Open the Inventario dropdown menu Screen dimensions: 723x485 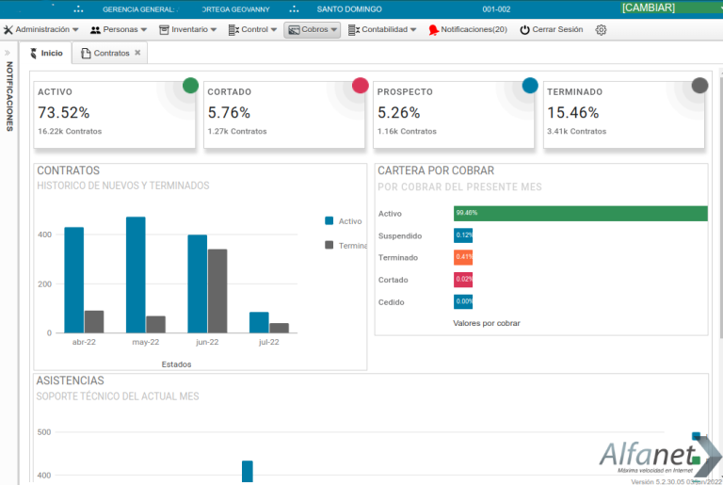(x=188, y=30)
